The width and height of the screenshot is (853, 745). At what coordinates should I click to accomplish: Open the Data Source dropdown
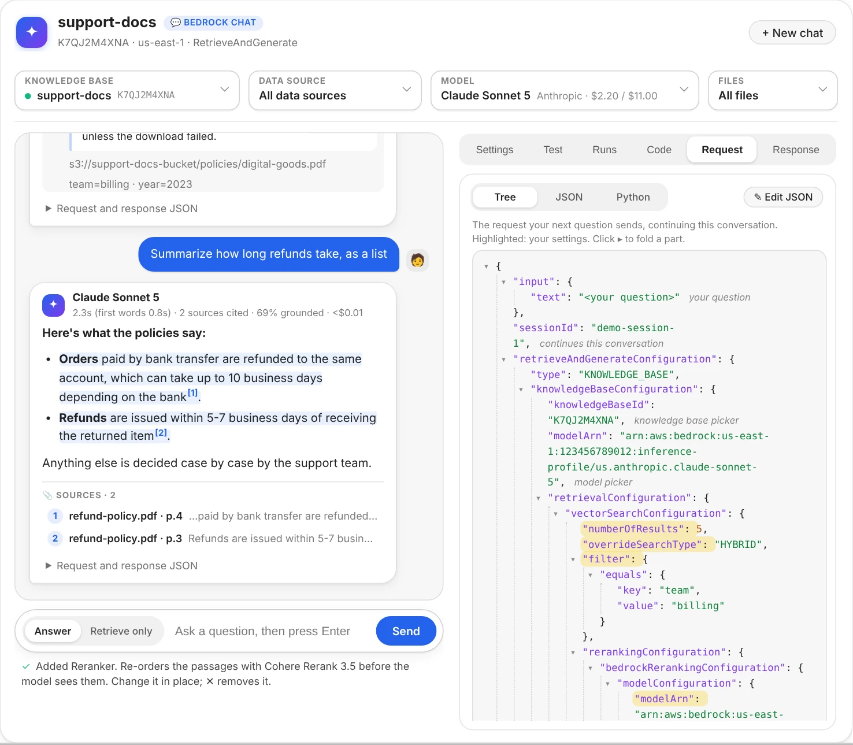tap(335, 90)
